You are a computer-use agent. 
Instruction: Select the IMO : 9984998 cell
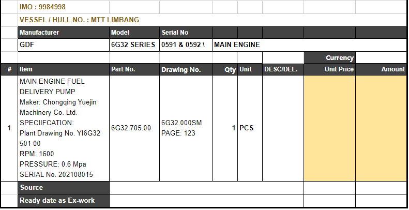[x=42, y=7]
